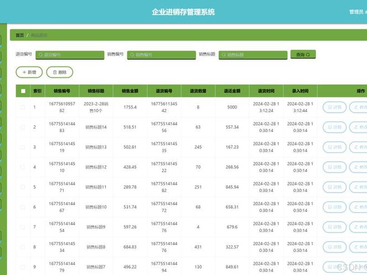Select the 销售标题7 cell

pyautogui.click(x=96, y=267)
